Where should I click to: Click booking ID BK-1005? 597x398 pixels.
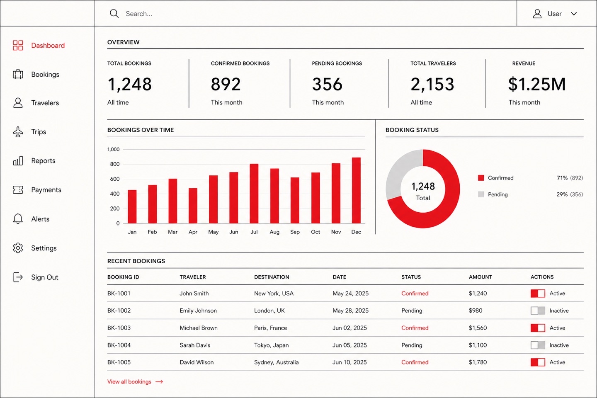coord(119,362)
